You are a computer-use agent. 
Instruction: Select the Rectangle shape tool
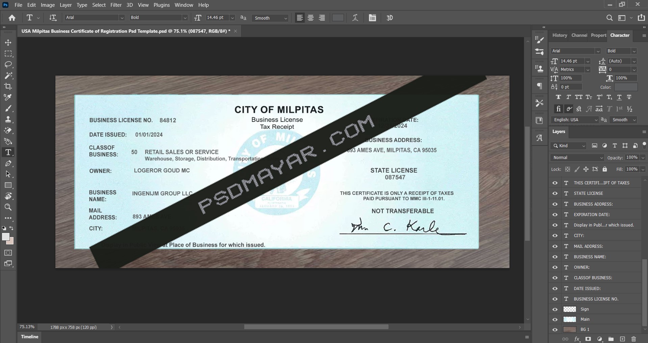pos(8,185)
